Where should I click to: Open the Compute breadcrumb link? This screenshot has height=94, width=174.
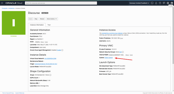click(5, 8)
